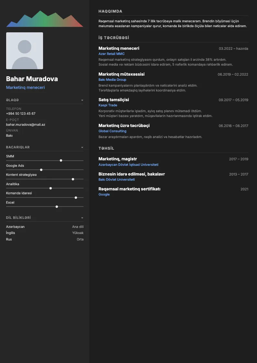The width and height of the screenshot is (257, 363).
Task: Click the İŞ TƏCRÜBƏSİ section heading
Action: 114,38
